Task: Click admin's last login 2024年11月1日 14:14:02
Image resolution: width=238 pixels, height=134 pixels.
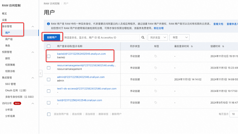Action: (188, 80)
